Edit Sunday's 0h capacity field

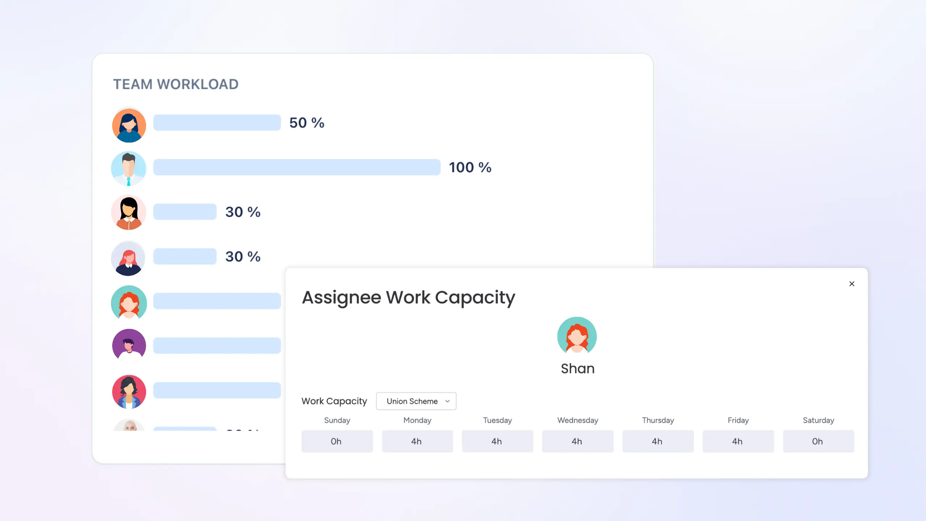pyautogui.click(x=337, y=441)
